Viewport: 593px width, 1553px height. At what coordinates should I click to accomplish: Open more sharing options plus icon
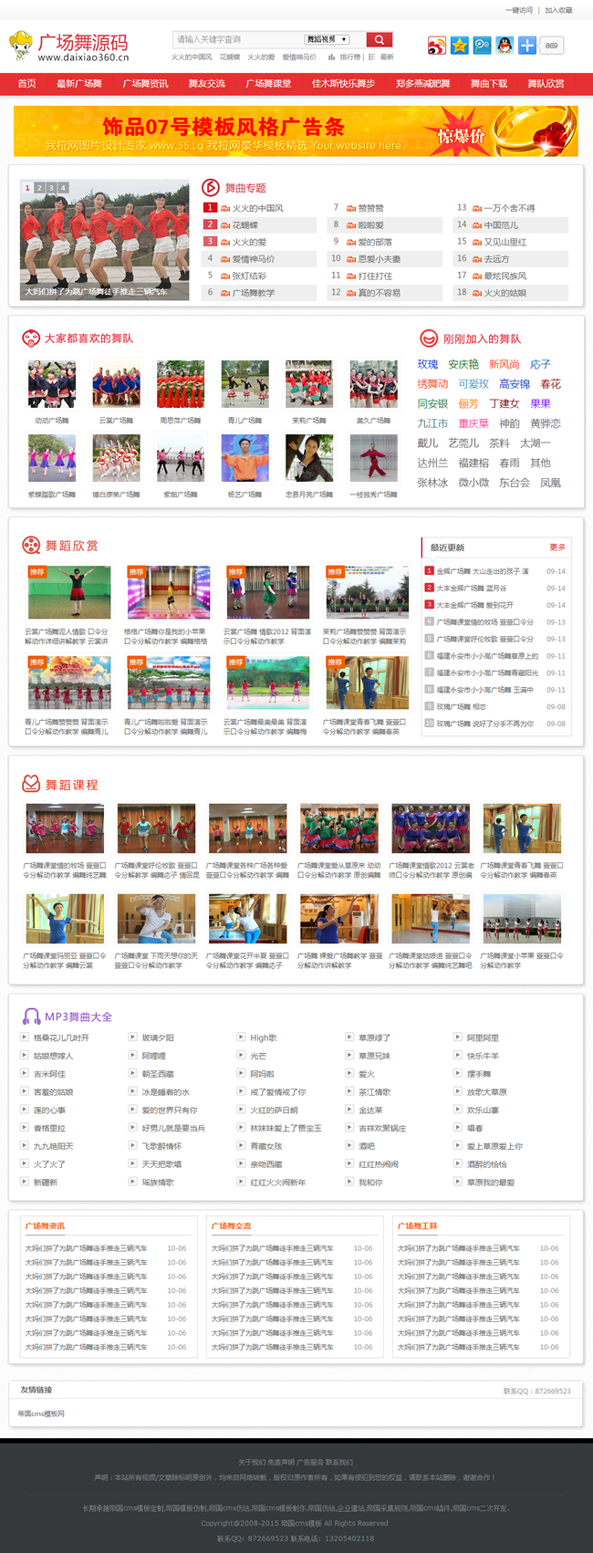pyautogui.click(x=527, y=46)
